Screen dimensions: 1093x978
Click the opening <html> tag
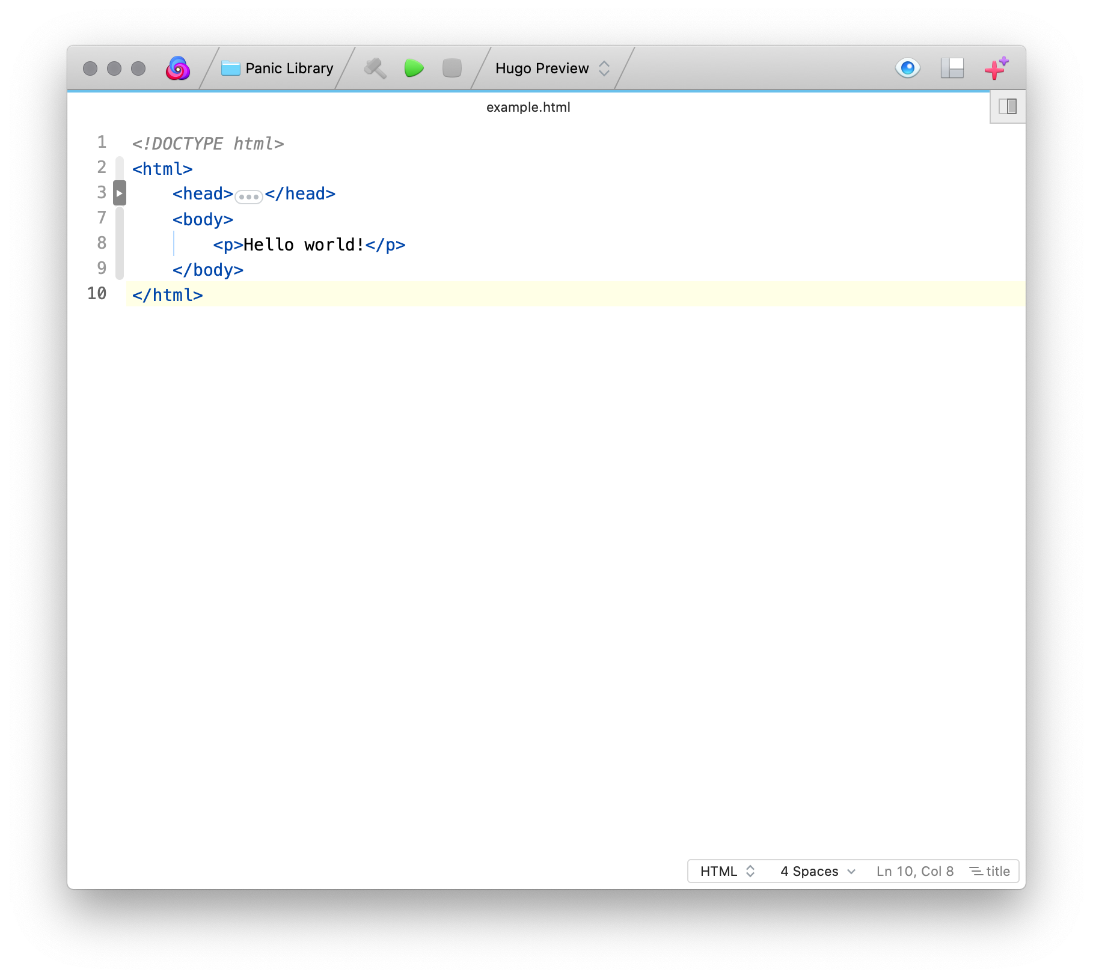tap(162, 169)
